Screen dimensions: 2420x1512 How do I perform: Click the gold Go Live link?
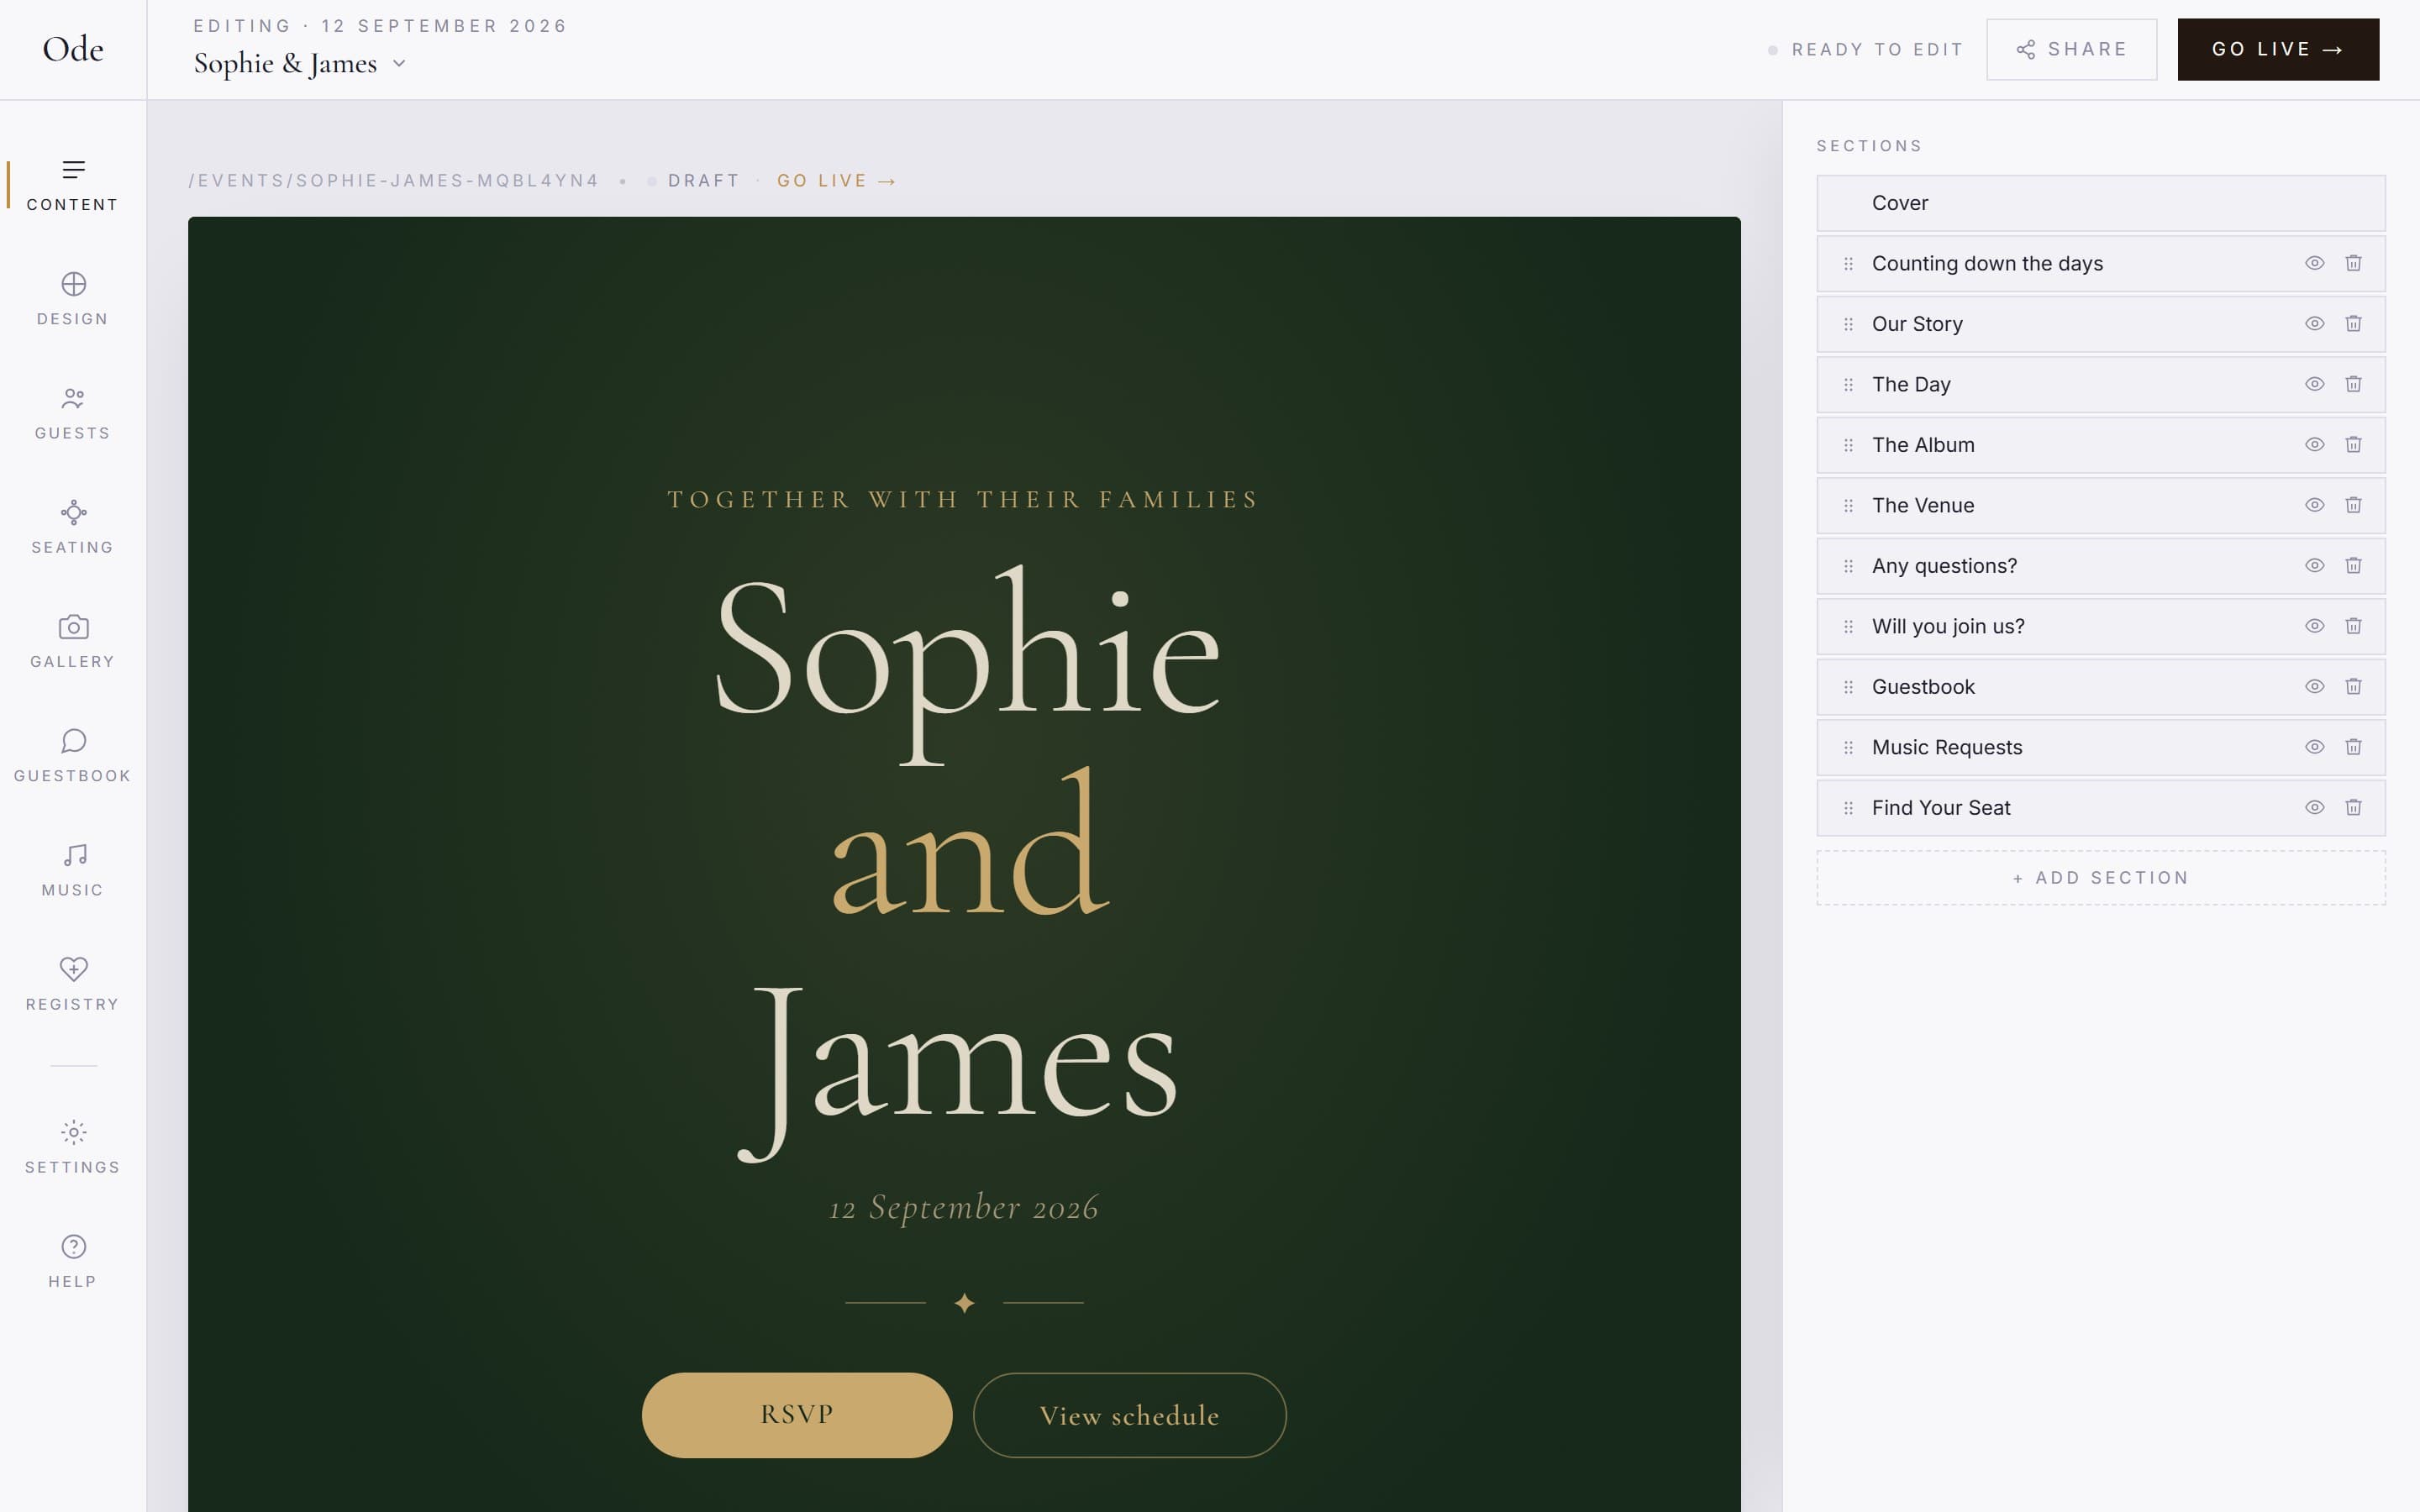836,181
